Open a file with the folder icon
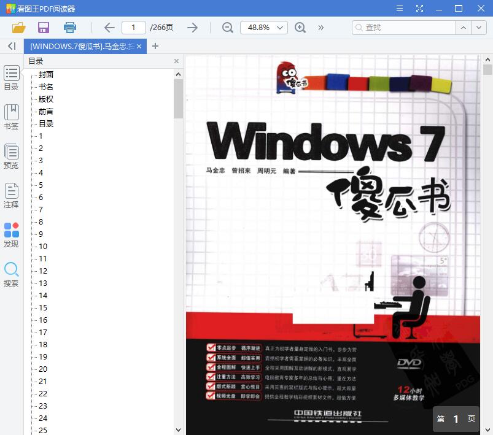Screen dimensions: 493x435 pyautogui.click(x=18, y=28)
